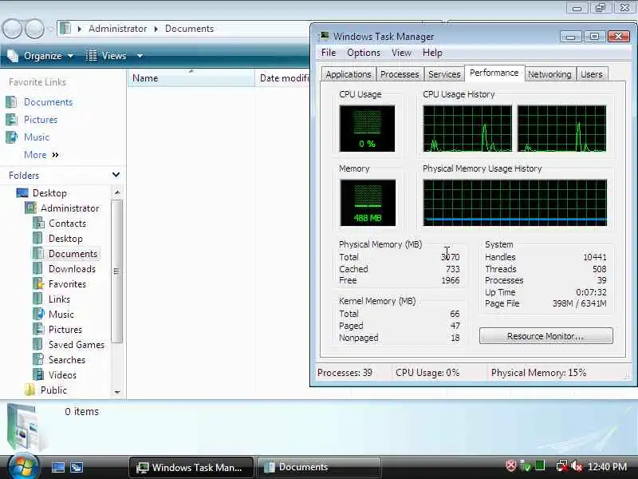Select Pictures in folder tree
The height and width of the screenshot is (479, 638).
pyautogui.click(x=65, y=330)
